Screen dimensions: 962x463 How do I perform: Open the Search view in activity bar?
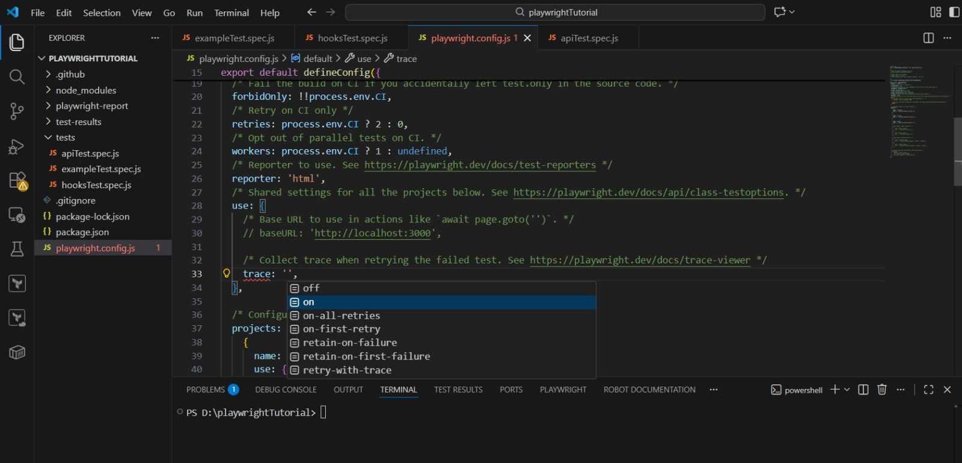tap(17, 77)
